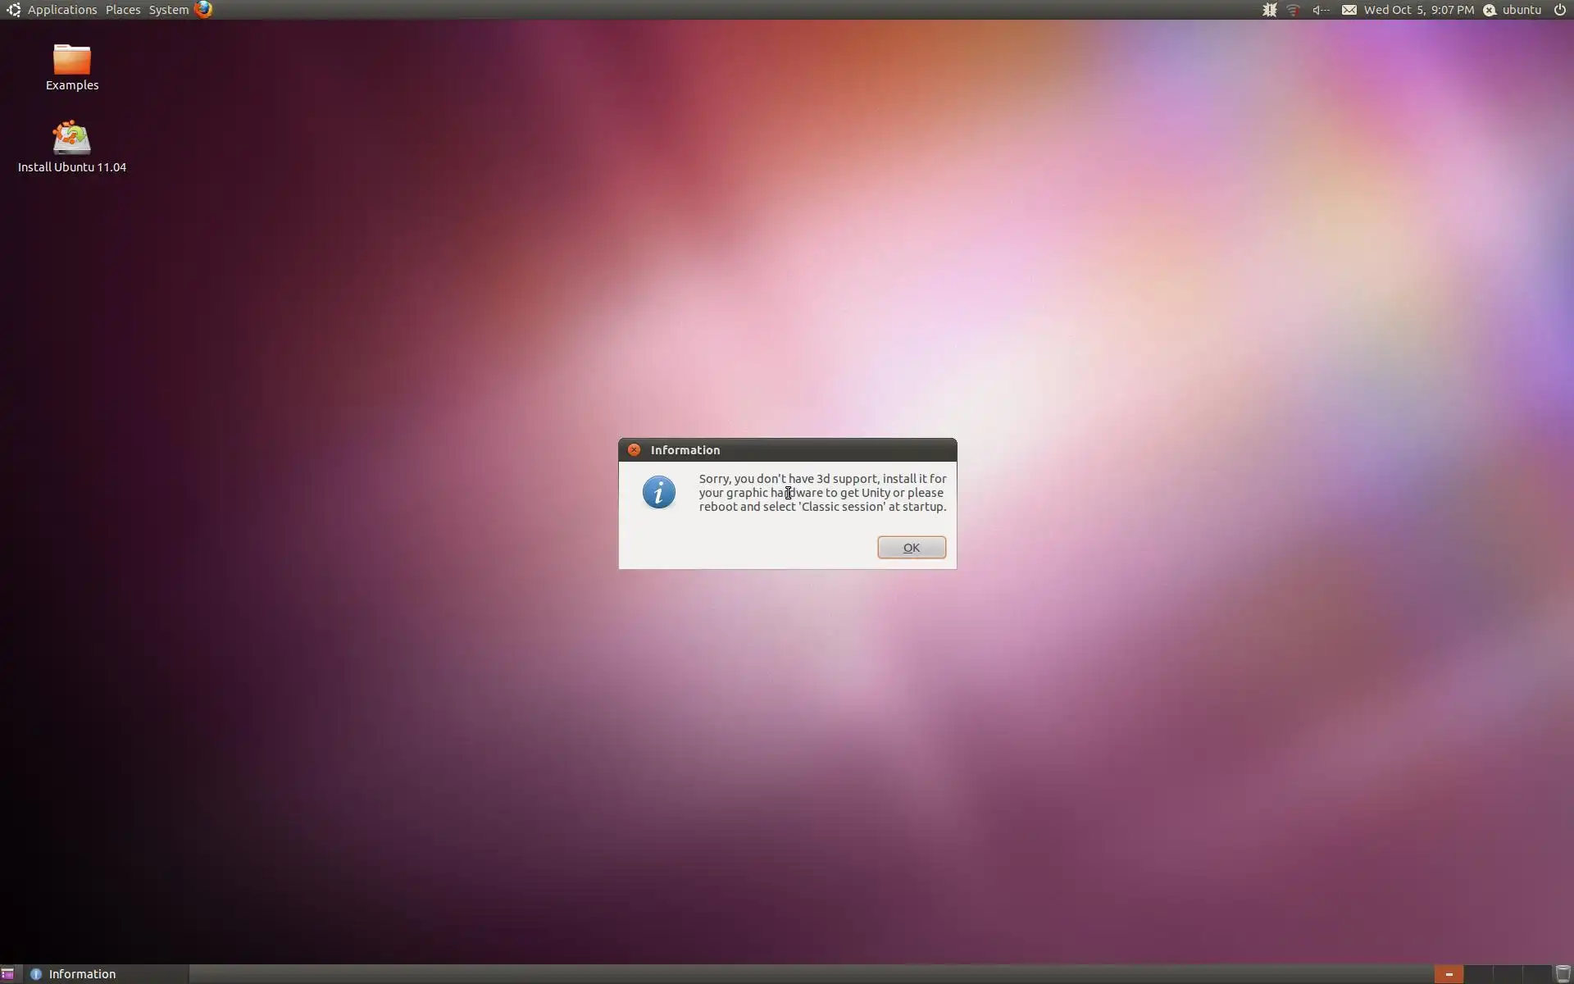The image size is (1574, 984).
Task: Open the ubuntu user chat status menu
Action: click(x=1513, y=10)
